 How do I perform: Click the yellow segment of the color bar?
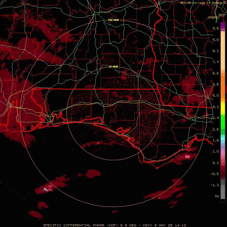point(223,108)
